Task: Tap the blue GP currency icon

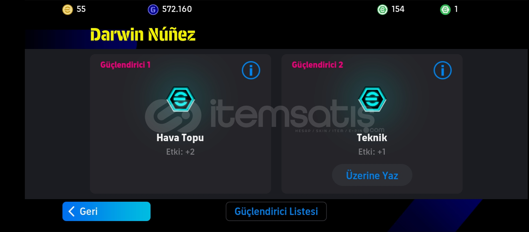Action: click(x=153, y=10)
